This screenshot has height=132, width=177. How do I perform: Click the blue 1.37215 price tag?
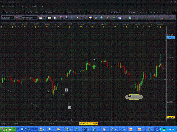170,38
